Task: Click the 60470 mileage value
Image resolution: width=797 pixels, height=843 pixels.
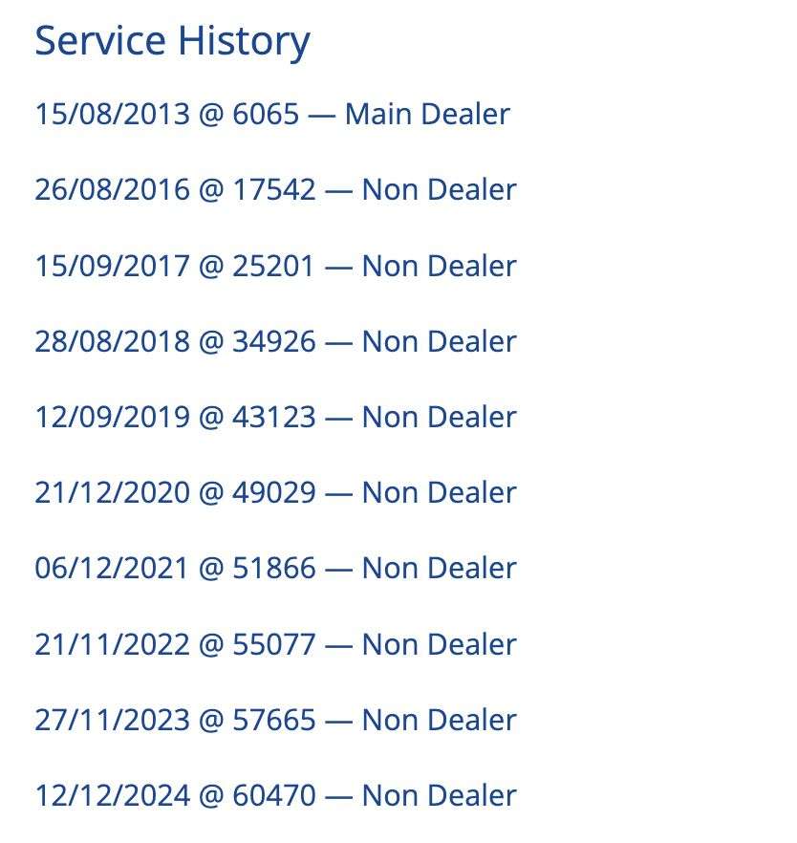Action: pos(273,795)
